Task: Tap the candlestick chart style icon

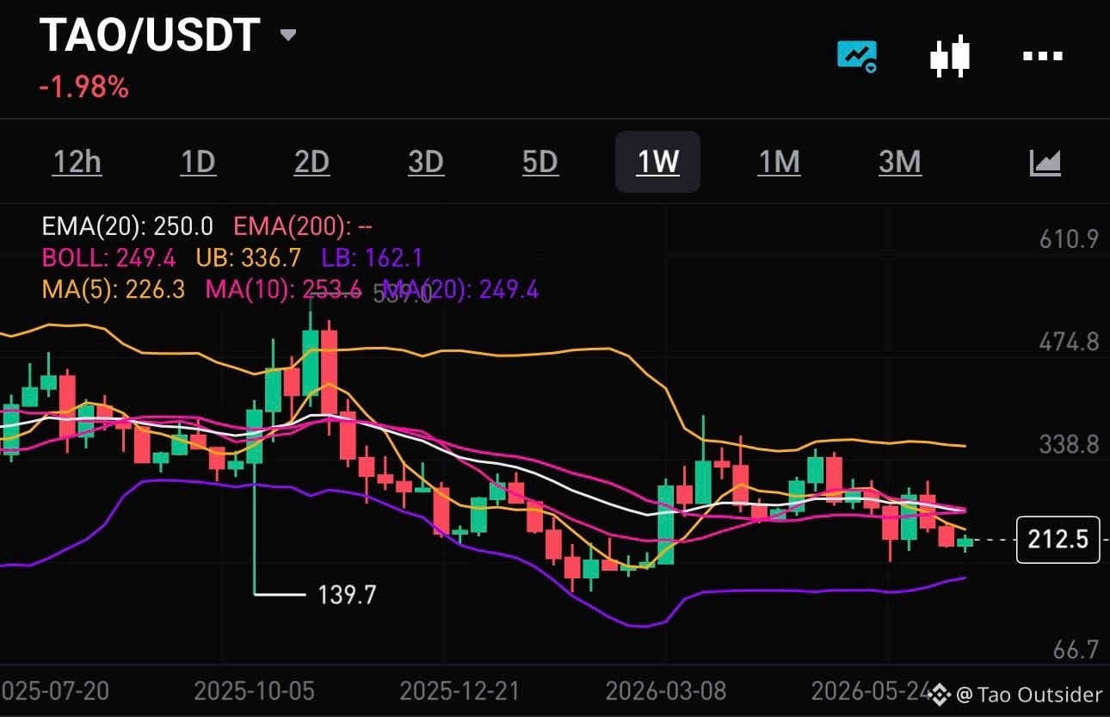Action: [950, 57]
